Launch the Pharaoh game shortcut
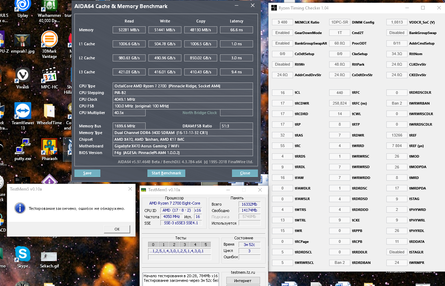Viewport: 445px width, 286px height. [x=49, y=149]
